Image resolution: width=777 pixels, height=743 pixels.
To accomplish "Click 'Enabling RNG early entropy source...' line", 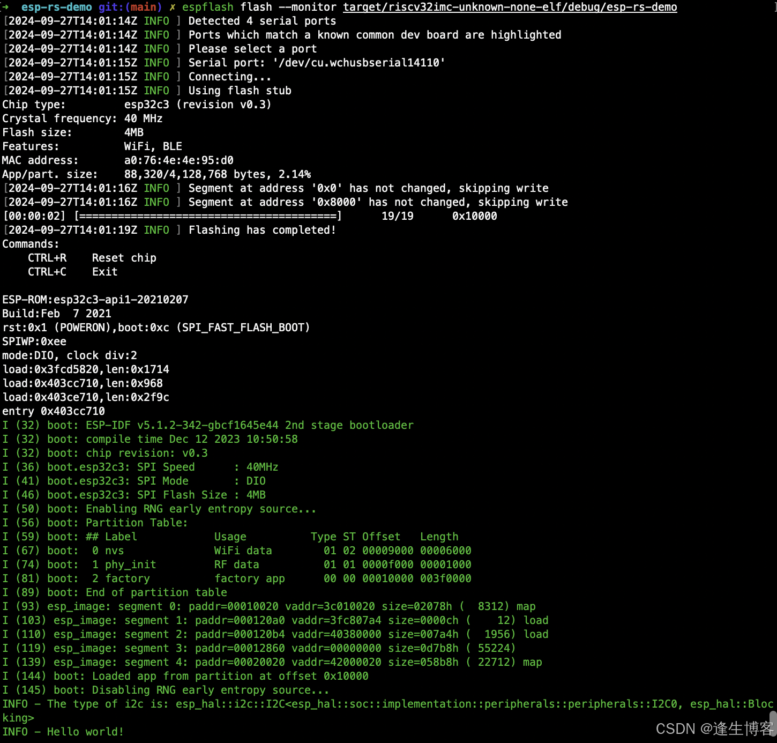I will coord(159,509).
